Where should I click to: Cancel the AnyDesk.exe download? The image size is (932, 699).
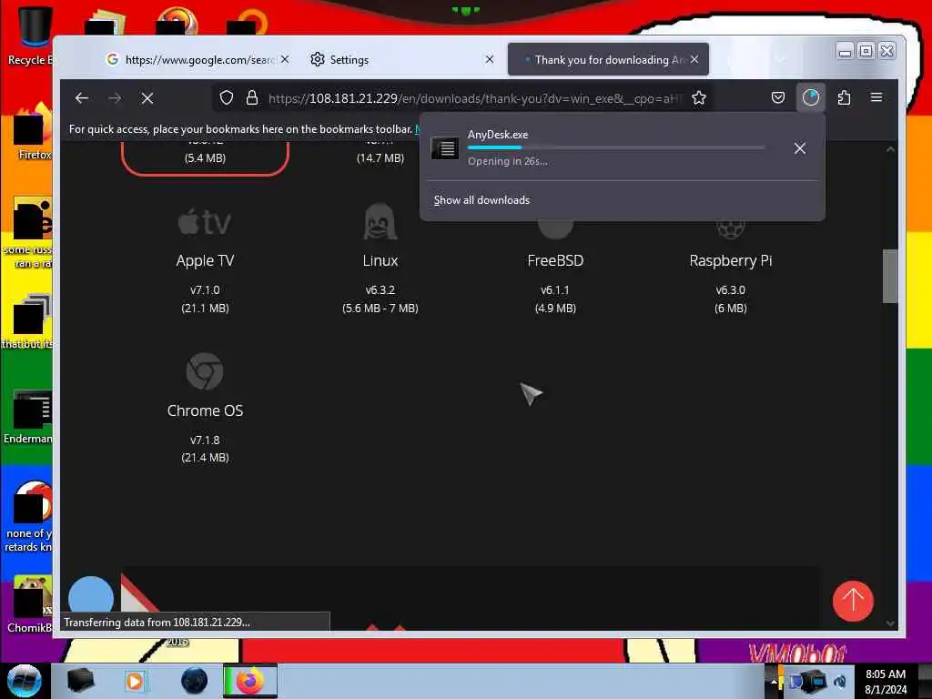coord(799,148)
